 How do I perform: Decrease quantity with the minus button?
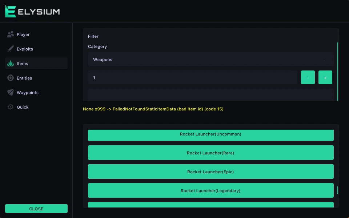pyautogui.click(x=308, y=77)
